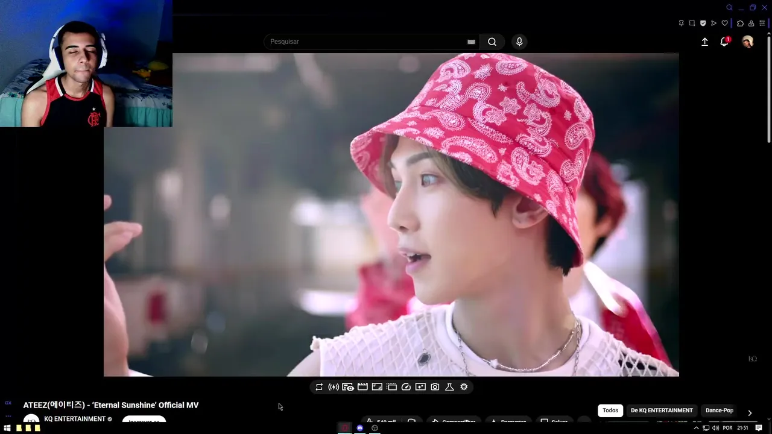This screenshot has width=772, height=434.
Task: Click the browser tab search magnifier
Action: [729, 8]
